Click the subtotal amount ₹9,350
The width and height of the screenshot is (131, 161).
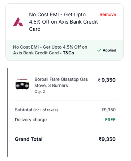click(109, 110)
